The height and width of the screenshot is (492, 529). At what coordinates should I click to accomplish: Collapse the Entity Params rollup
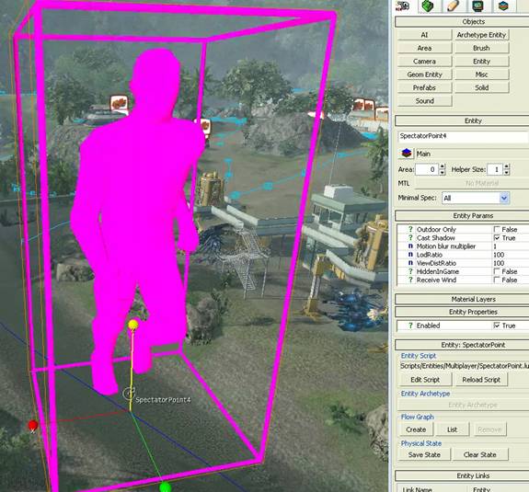point(462,216)
